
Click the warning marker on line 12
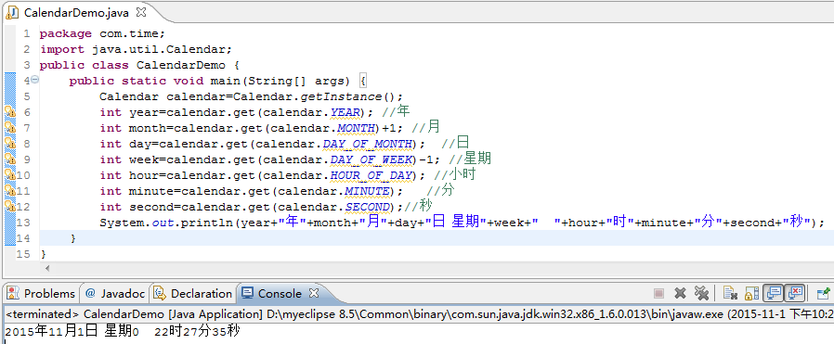point(10,206)
